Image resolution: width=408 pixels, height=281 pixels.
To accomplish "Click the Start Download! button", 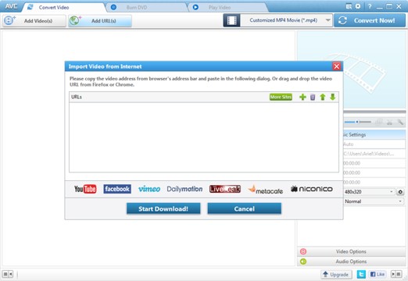I will coord(163,208).
